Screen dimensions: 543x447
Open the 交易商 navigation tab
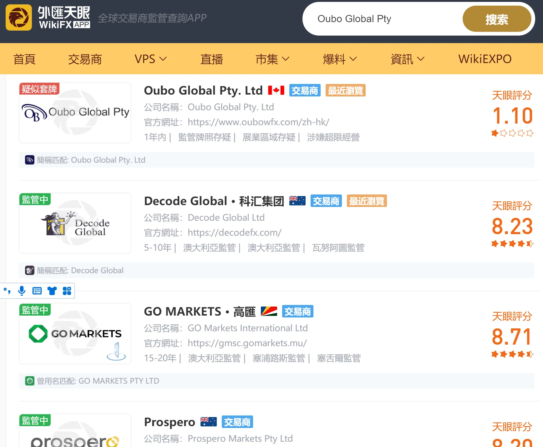click(x=85, y=59)
